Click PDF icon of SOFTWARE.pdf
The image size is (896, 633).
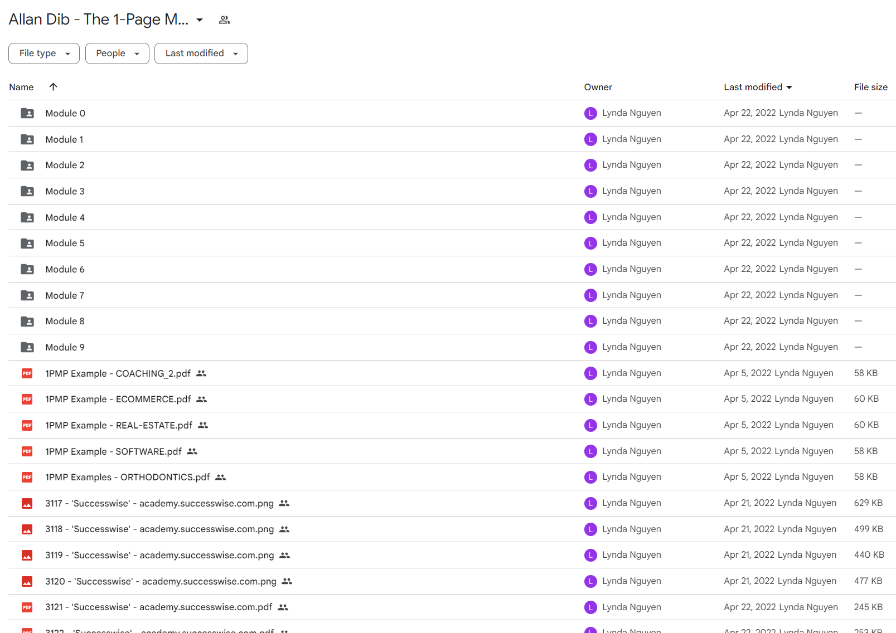pyautogui.click(x=27, y=451)
